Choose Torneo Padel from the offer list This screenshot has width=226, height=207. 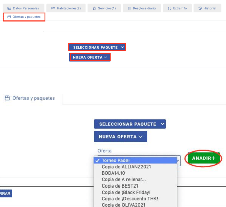[x=116, y=160]
